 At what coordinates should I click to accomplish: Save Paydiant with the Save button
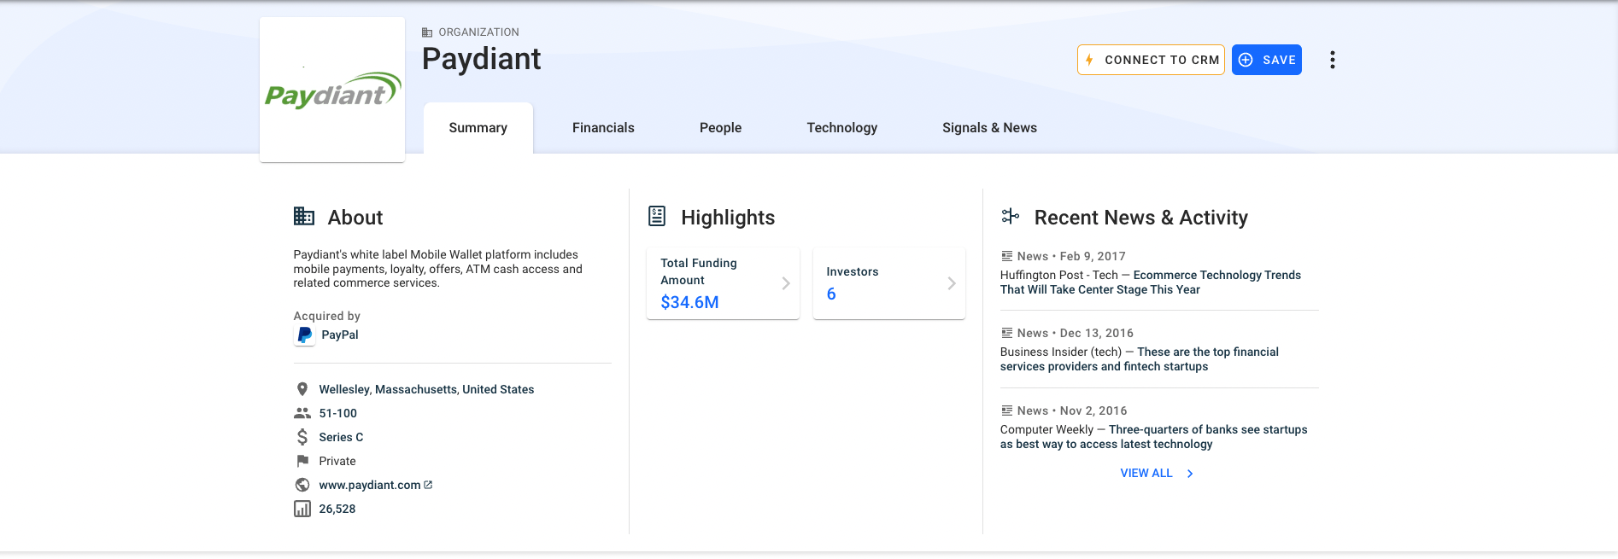pyautogui.click(x=1267, y=60)
